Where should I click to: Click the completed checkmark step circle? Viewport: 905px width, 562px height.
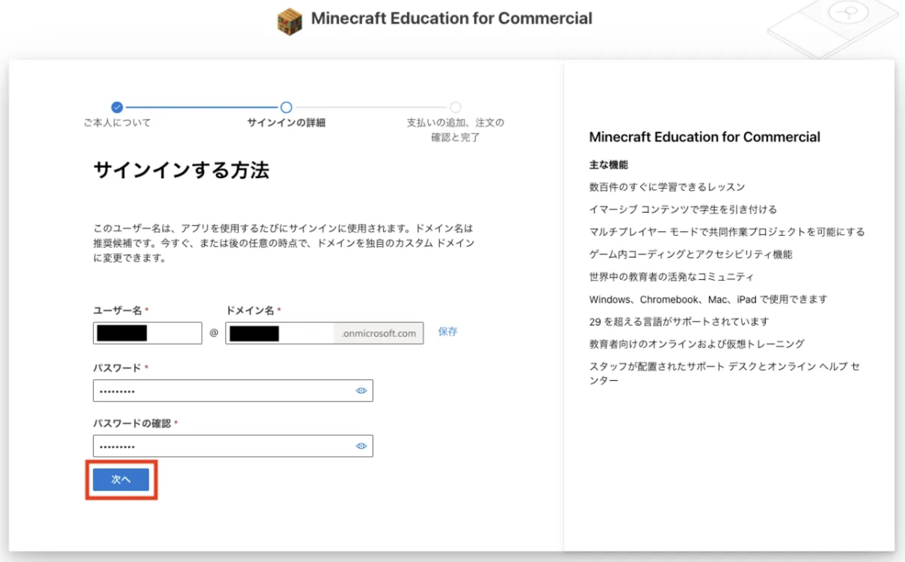coord(117,107)
